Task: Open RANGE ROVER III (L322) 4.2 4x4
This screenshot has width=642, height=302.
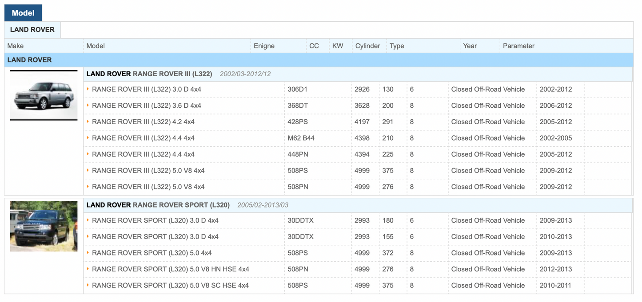Action: click(143, 122)
